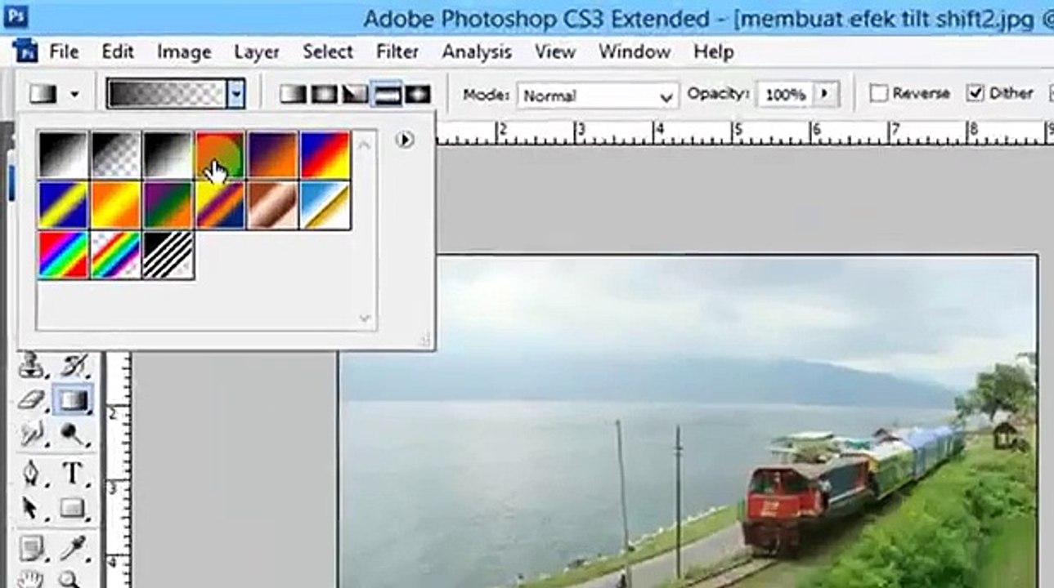
Task: Click gradient picker scroll up arrow
Action: click(x=365, y=145)
